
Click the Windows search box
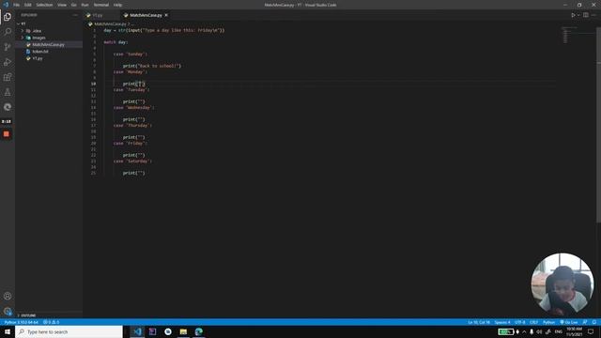(69, 331)
